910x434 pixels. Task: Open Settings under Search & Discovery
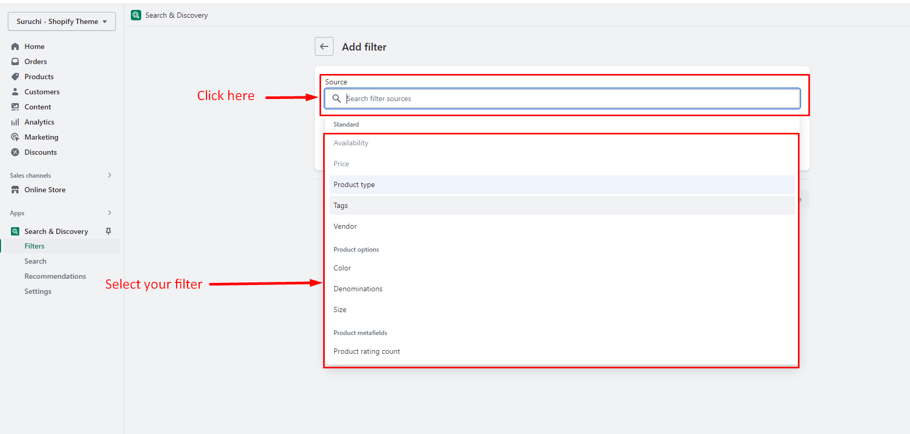tap(38, 291)
